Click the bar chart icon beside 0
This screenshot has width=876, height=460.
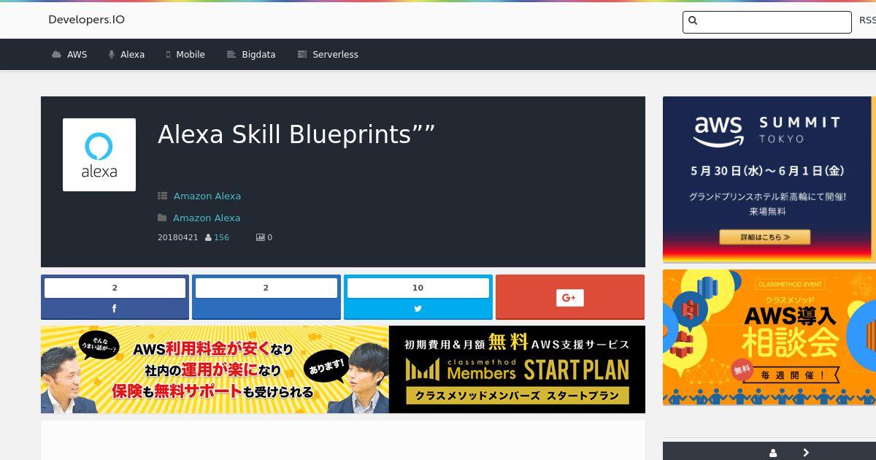point(260,237)
